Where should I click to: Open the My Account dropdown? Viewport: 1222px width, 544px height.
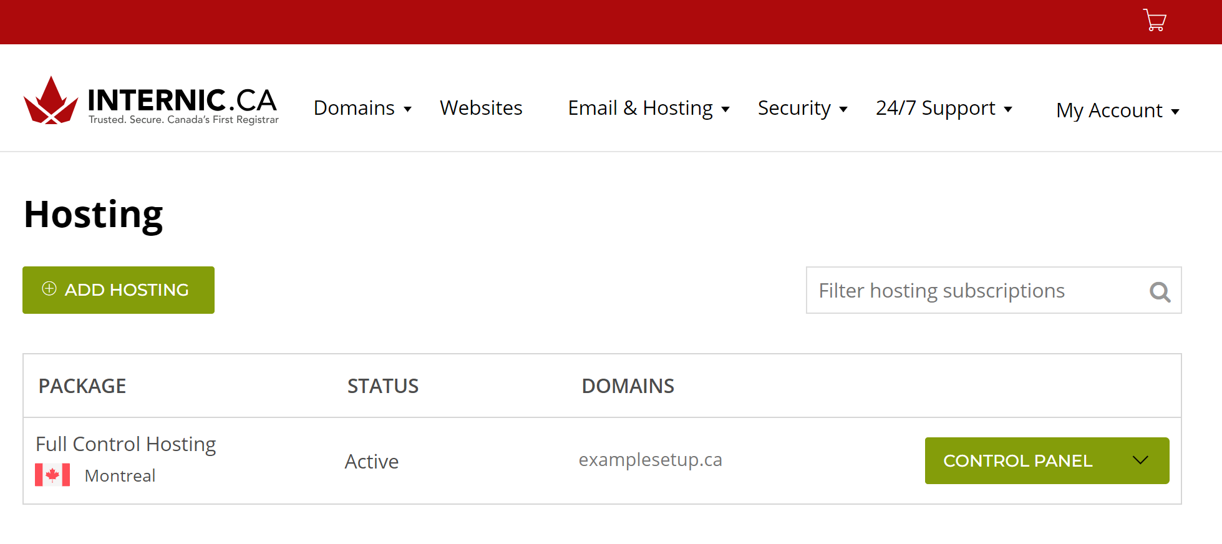click(x=1118, y=110)
